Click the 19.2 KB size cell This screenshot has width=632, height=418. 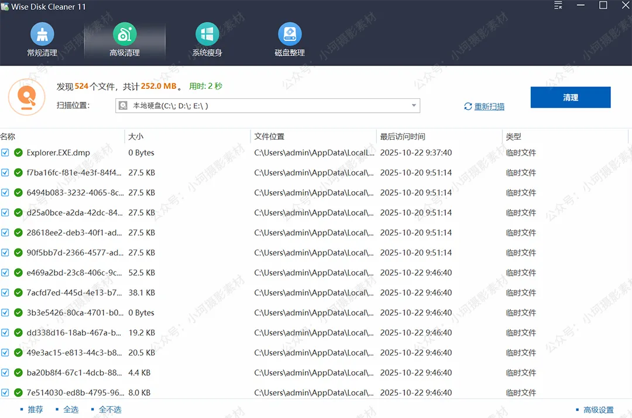pos(142,333)
